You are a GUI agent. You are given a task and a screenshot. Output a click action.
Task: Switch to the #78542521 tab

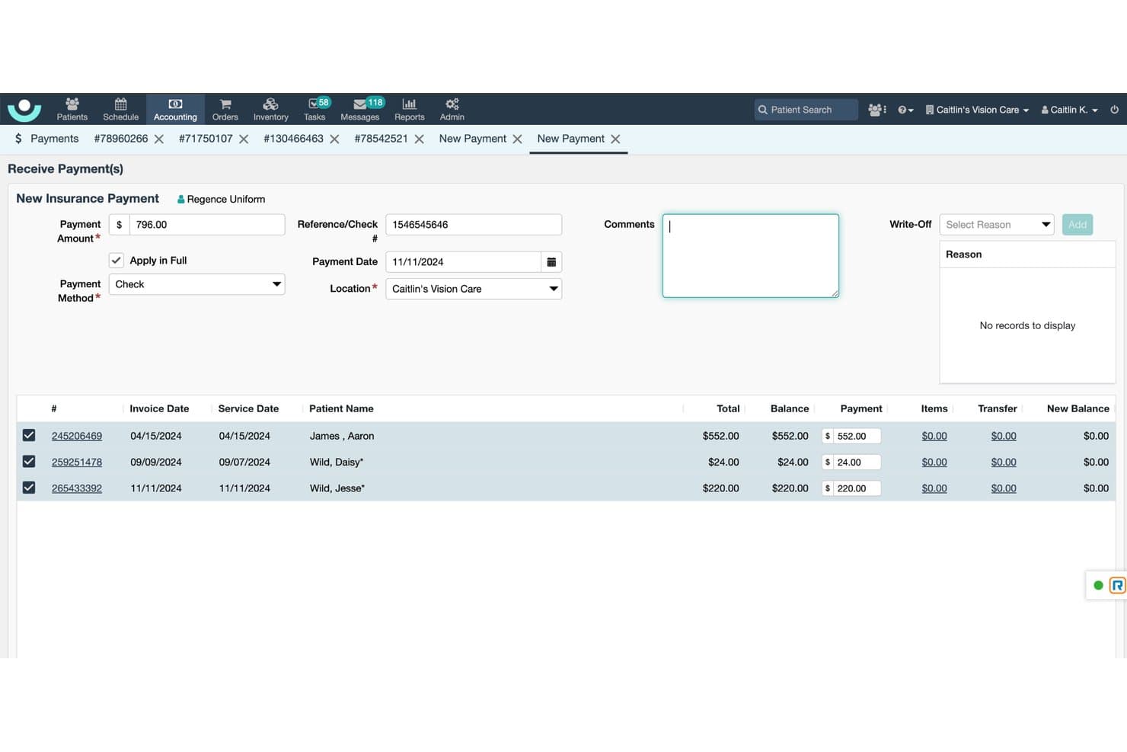(381, 139)
